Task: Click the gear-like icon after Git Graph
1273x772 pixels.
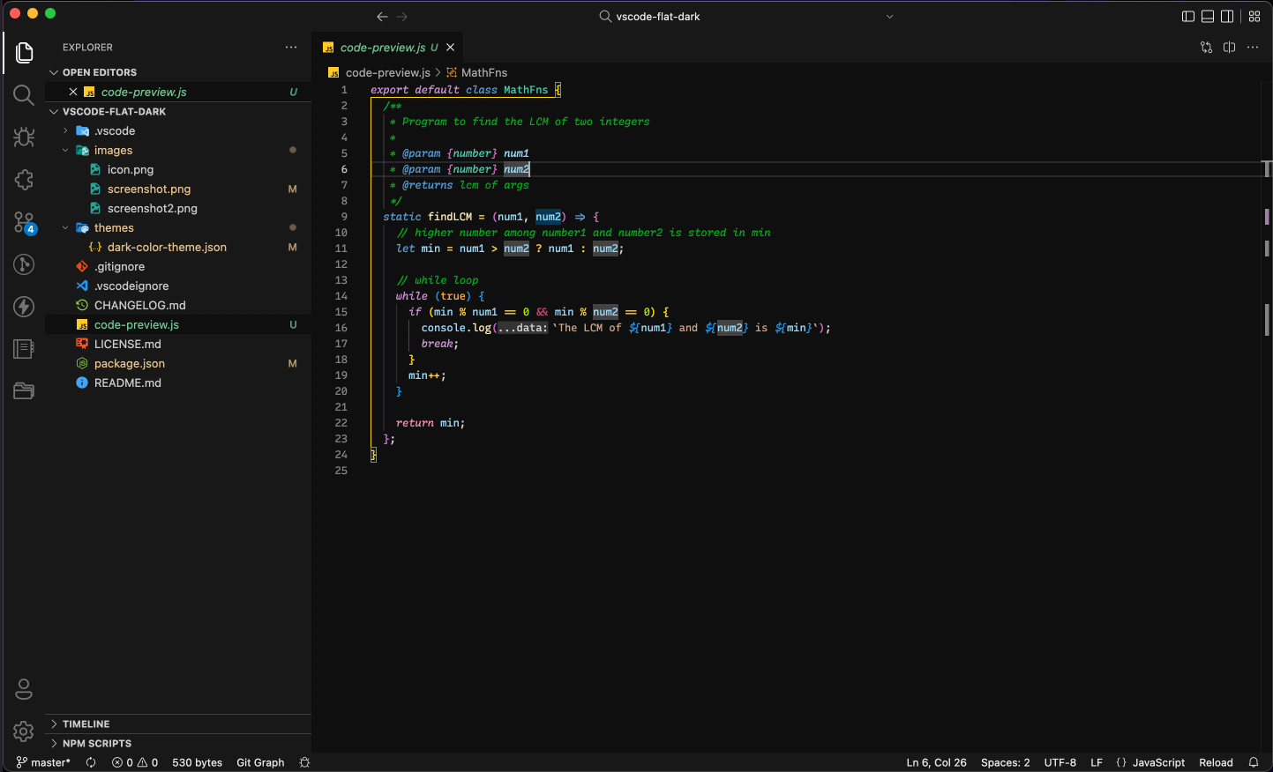Action: [305, 762]
